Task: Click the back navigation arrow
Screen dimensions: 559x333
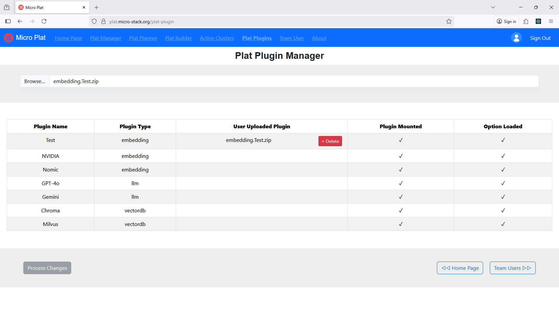Action: [20, 21]
